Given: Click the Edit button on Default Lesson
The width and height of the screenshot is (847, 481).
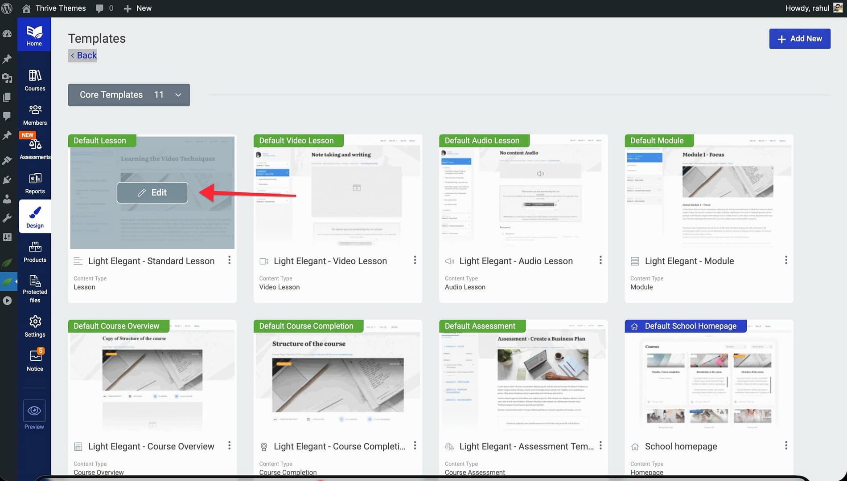Looking at the screenshot, I should click(x=152, y=192).
